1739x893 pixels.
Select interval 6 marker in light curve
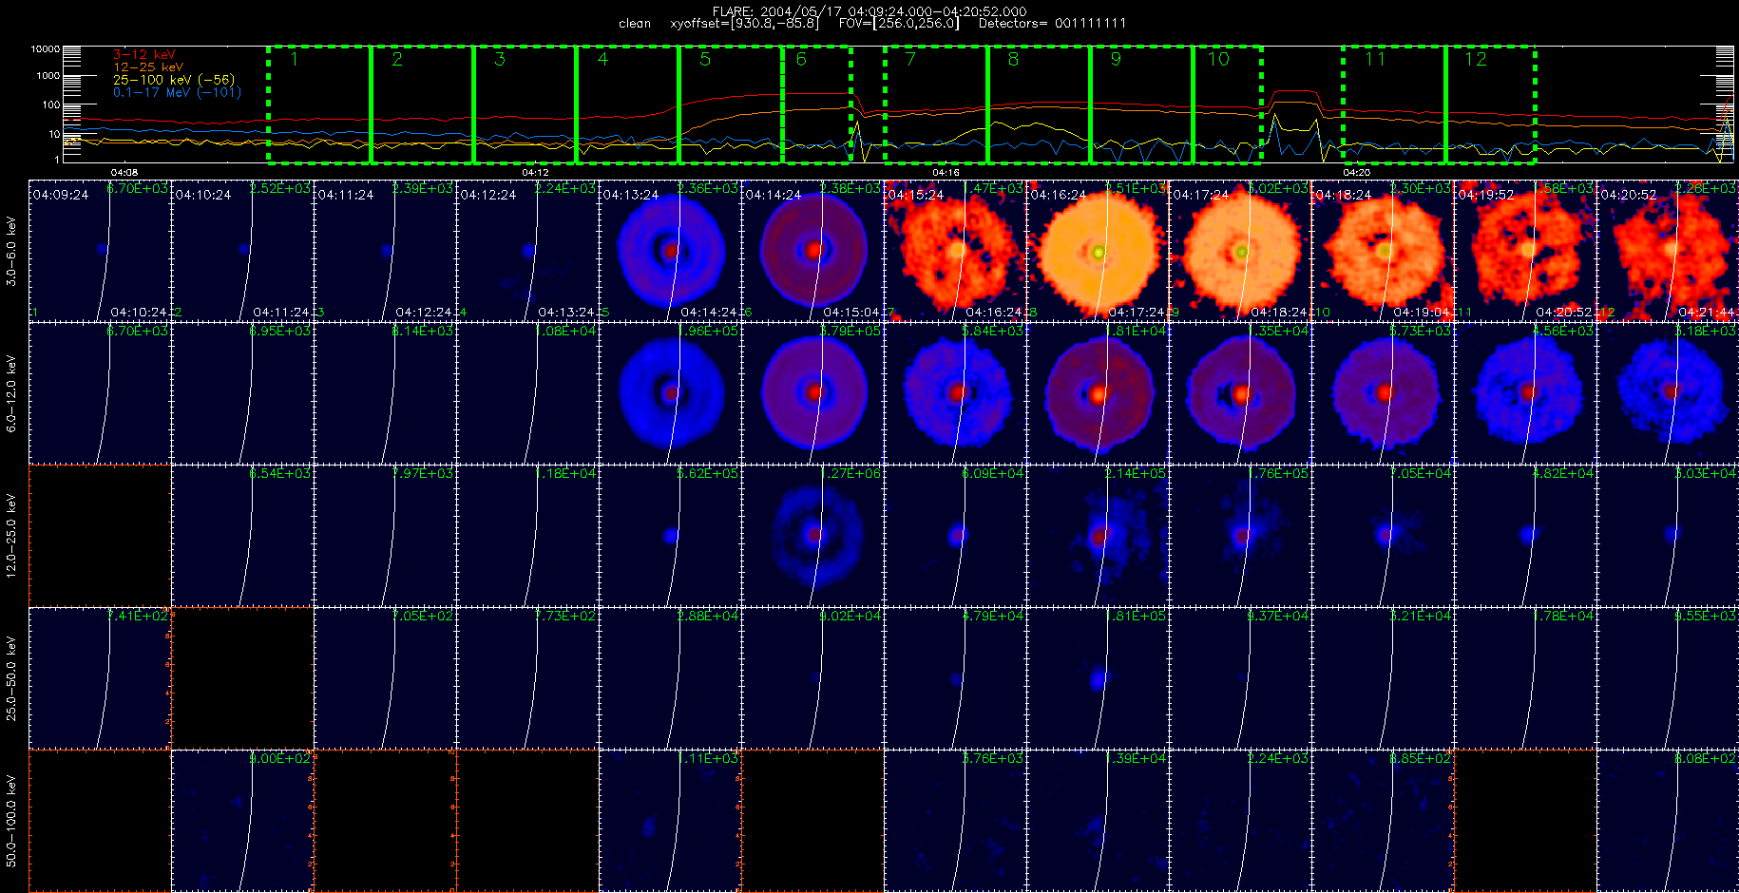point(801,60)
